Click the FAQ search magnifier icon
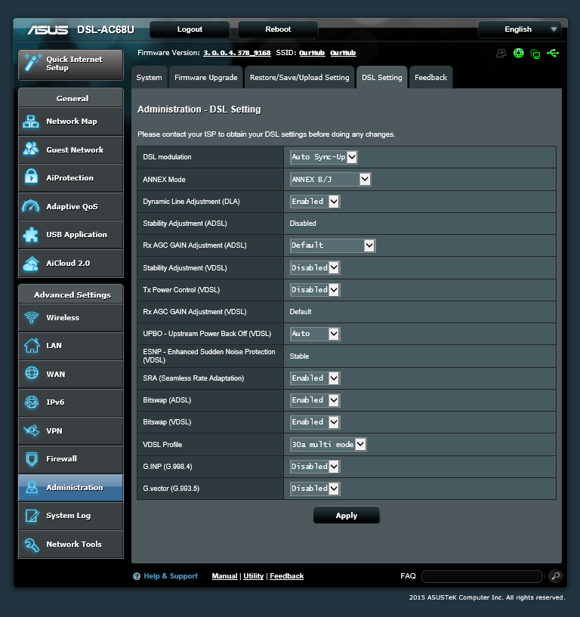 (x=555, y=576)
